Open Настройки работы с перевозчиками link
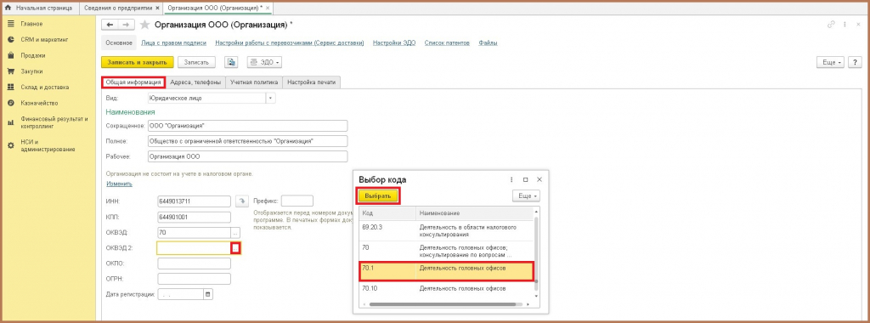 (x=290, y=42)
